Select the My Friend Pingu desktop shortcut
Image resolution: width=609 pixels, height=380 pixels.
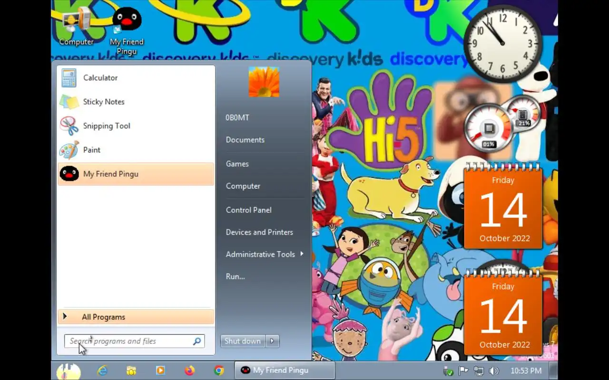click(x=127, y=31)
